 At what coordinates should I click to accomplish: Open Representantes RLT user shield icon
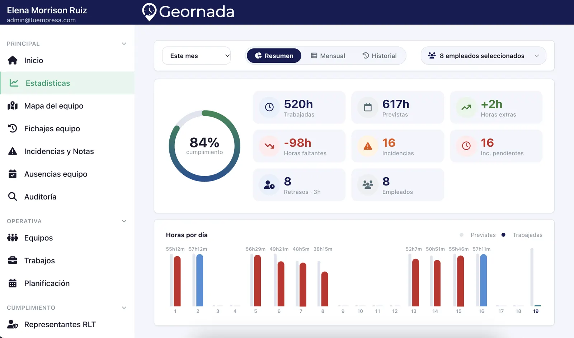coord(13,324)
